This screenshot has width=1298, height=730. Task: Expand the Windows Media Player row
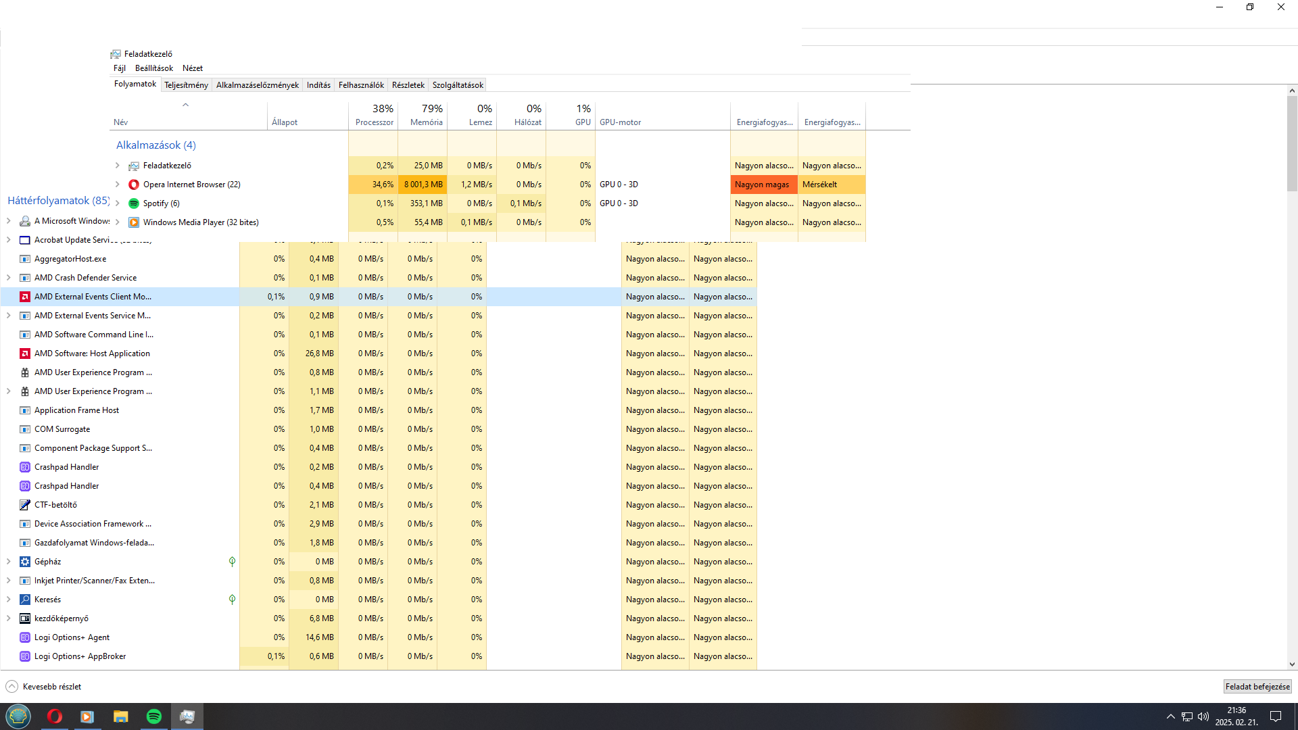(x=117, y=222)
